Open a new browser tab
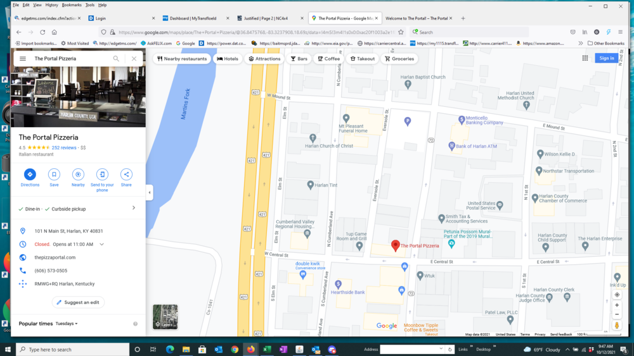 pos(463,18)
